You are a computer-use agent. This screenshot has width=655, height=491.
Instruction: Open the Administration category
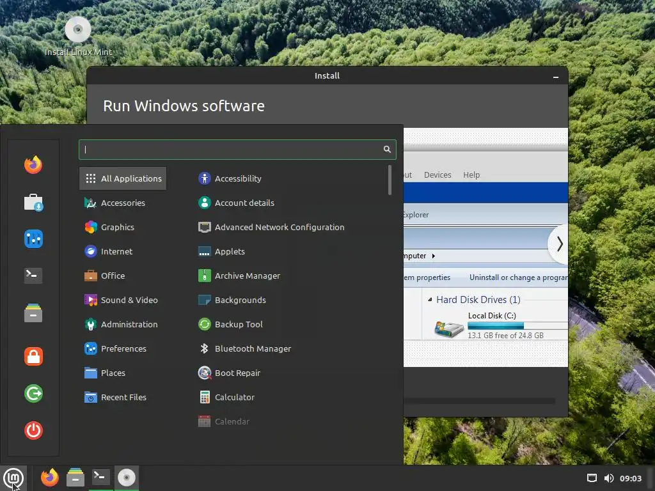point(123,324)
